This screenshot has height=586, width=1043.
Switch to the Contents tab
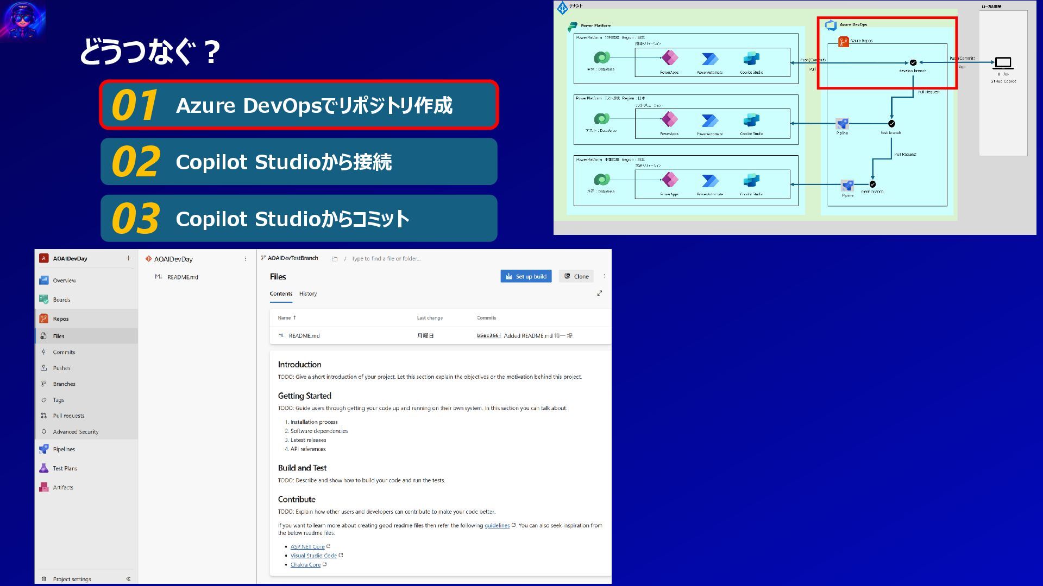click(281, 294)
